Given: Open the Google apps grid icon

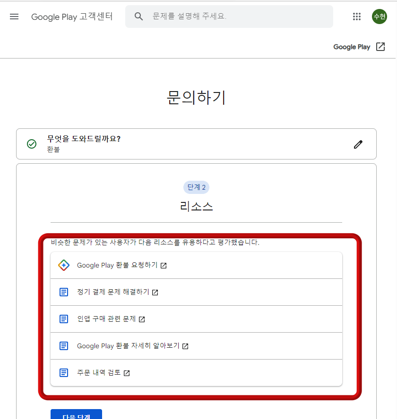Looking at the screenshot, I should click(357, 16).
